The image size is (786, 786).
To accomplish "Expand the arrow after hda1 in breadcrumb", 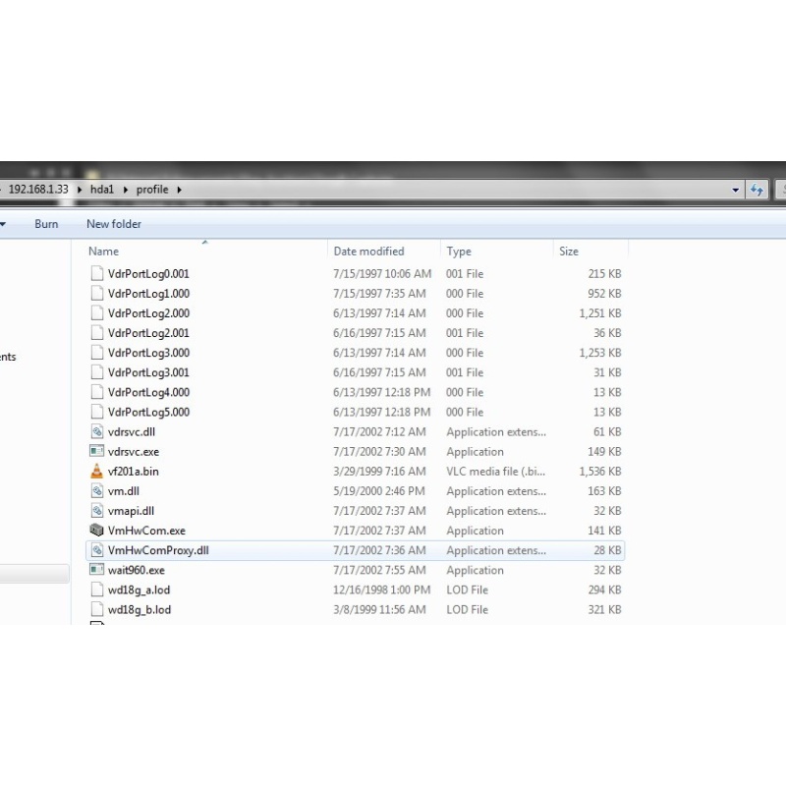I will [125, 190].
